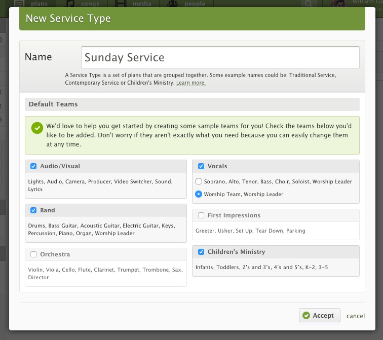Click the search magnifier icon in background
383x340 pixels.
click(x=309, y=4)
